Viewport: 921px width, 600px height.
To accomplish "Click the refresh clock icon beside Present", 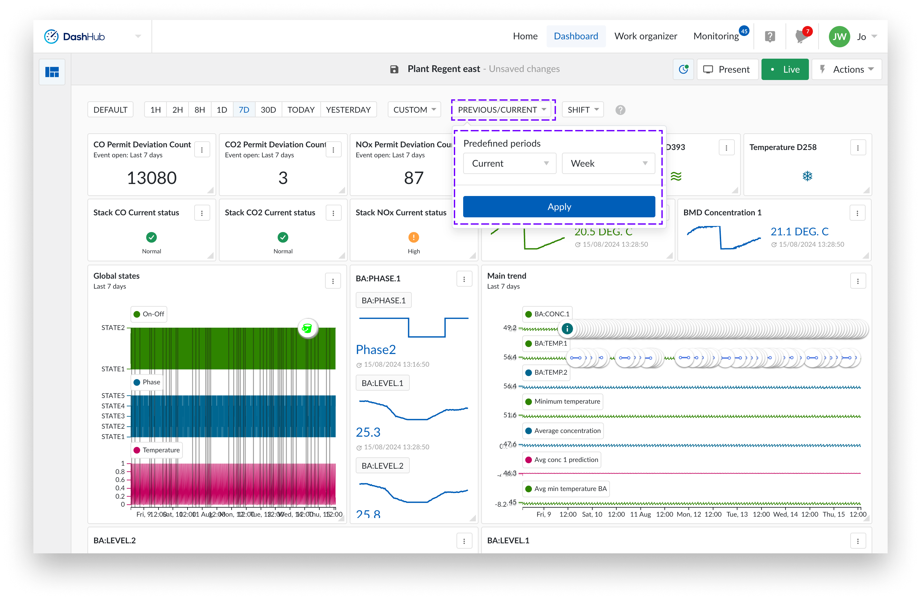I will pos(683,69).
